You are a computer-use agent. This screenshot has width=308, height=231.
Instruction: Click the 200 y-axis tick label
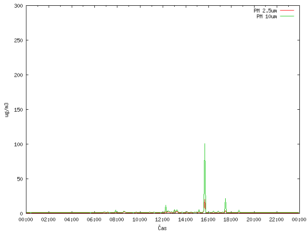pyautogui.click(x=18, y=75)
